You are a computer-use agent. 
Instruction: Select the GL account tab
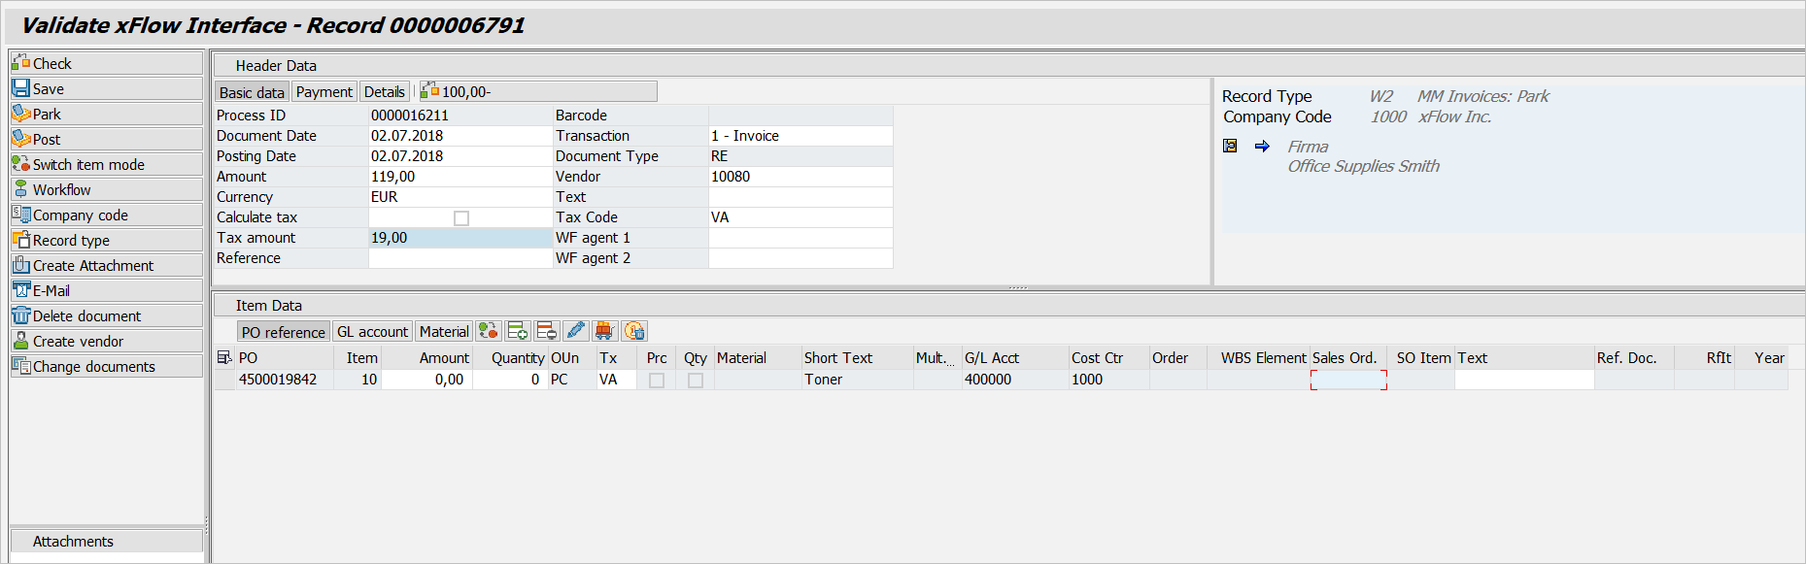pyautogui.click(x=372, y=331)
